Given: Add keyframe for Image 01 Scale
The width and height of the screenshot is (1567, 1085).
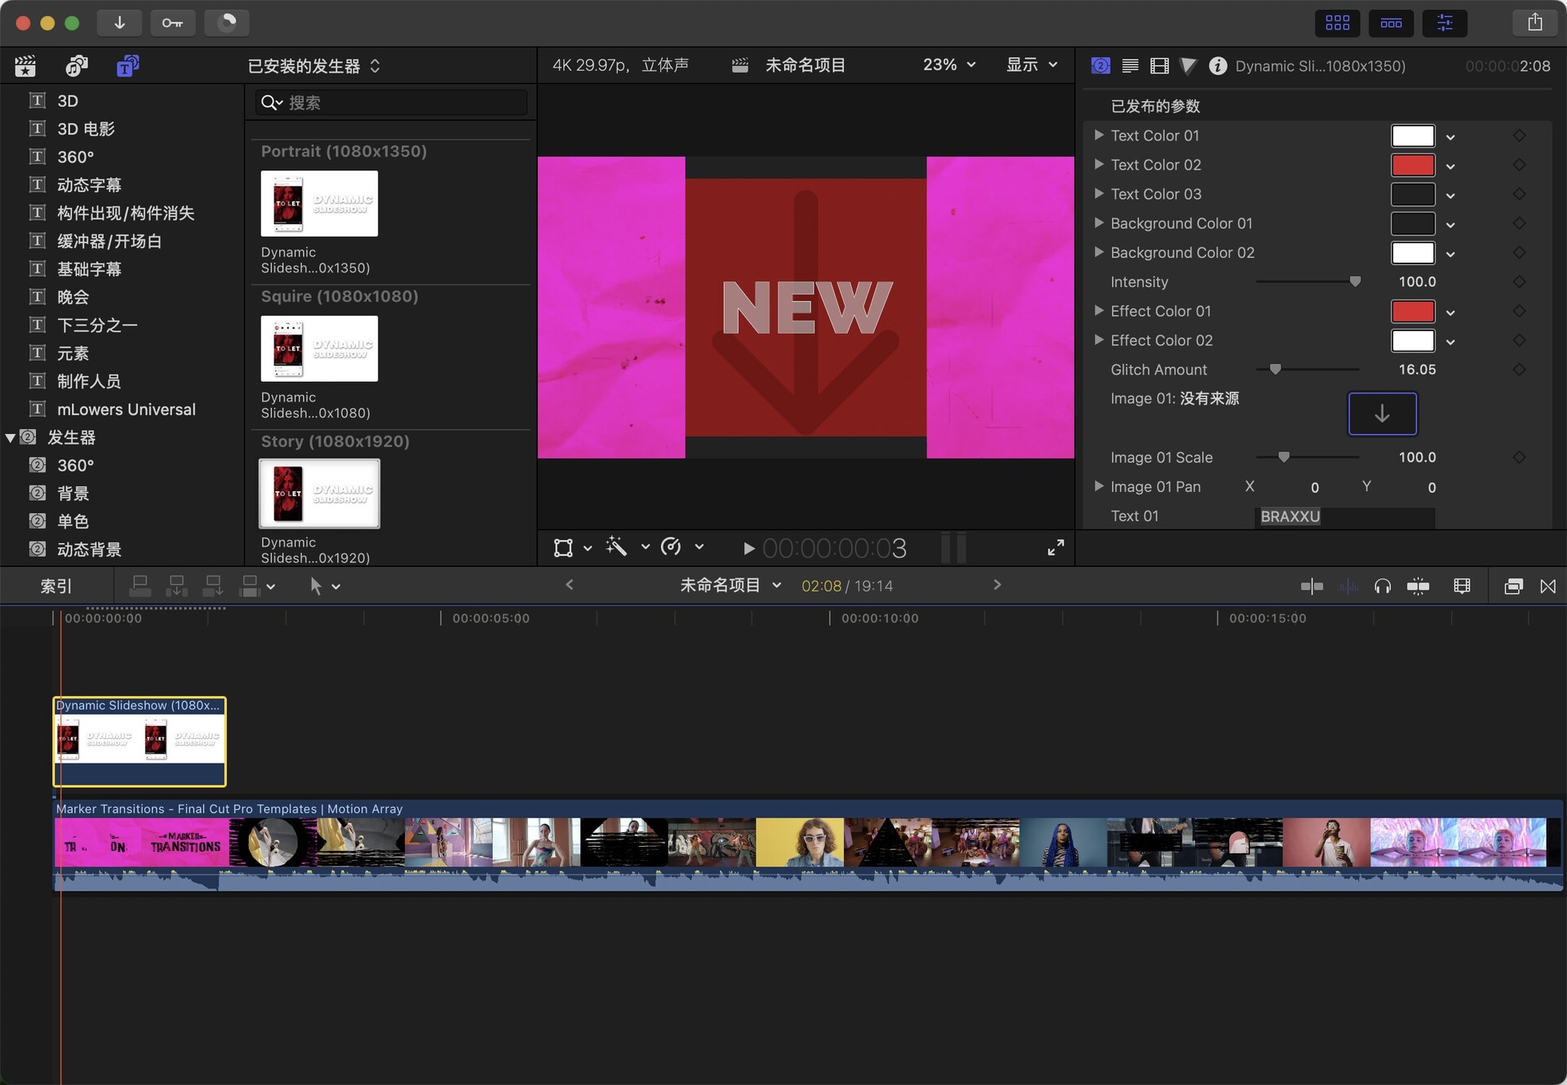Looking at the screenshot, I should point(1519,457).
